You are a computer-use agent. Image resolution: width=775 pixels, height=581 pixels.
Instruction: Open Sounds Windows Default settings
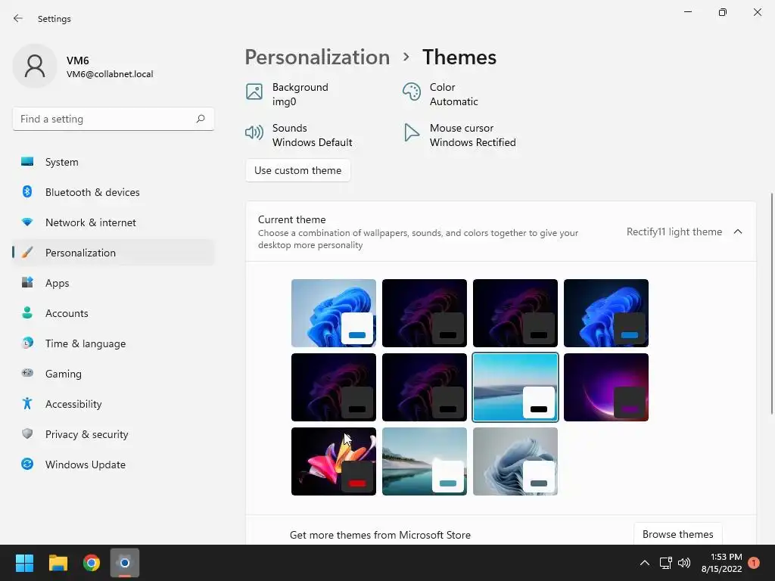coord(298,135)
